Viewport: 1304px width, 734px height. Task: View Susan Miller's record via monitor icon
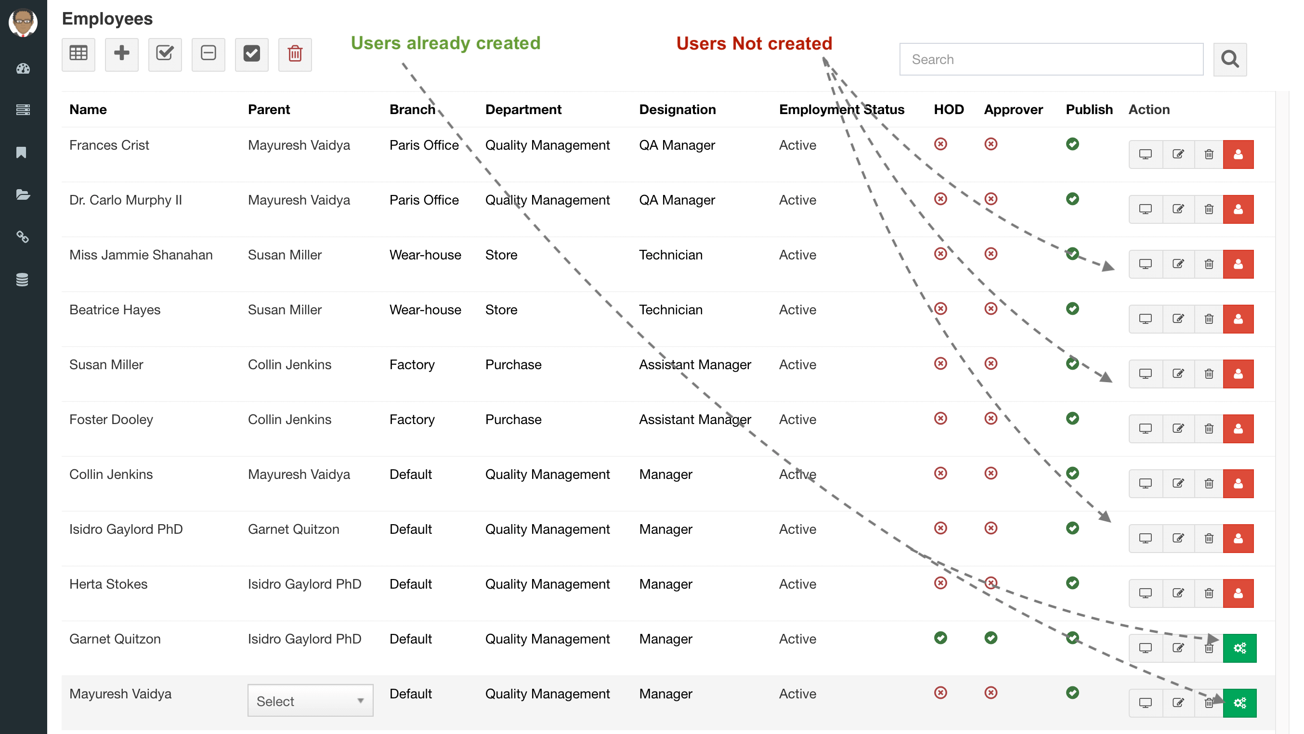click(1146, 374)
